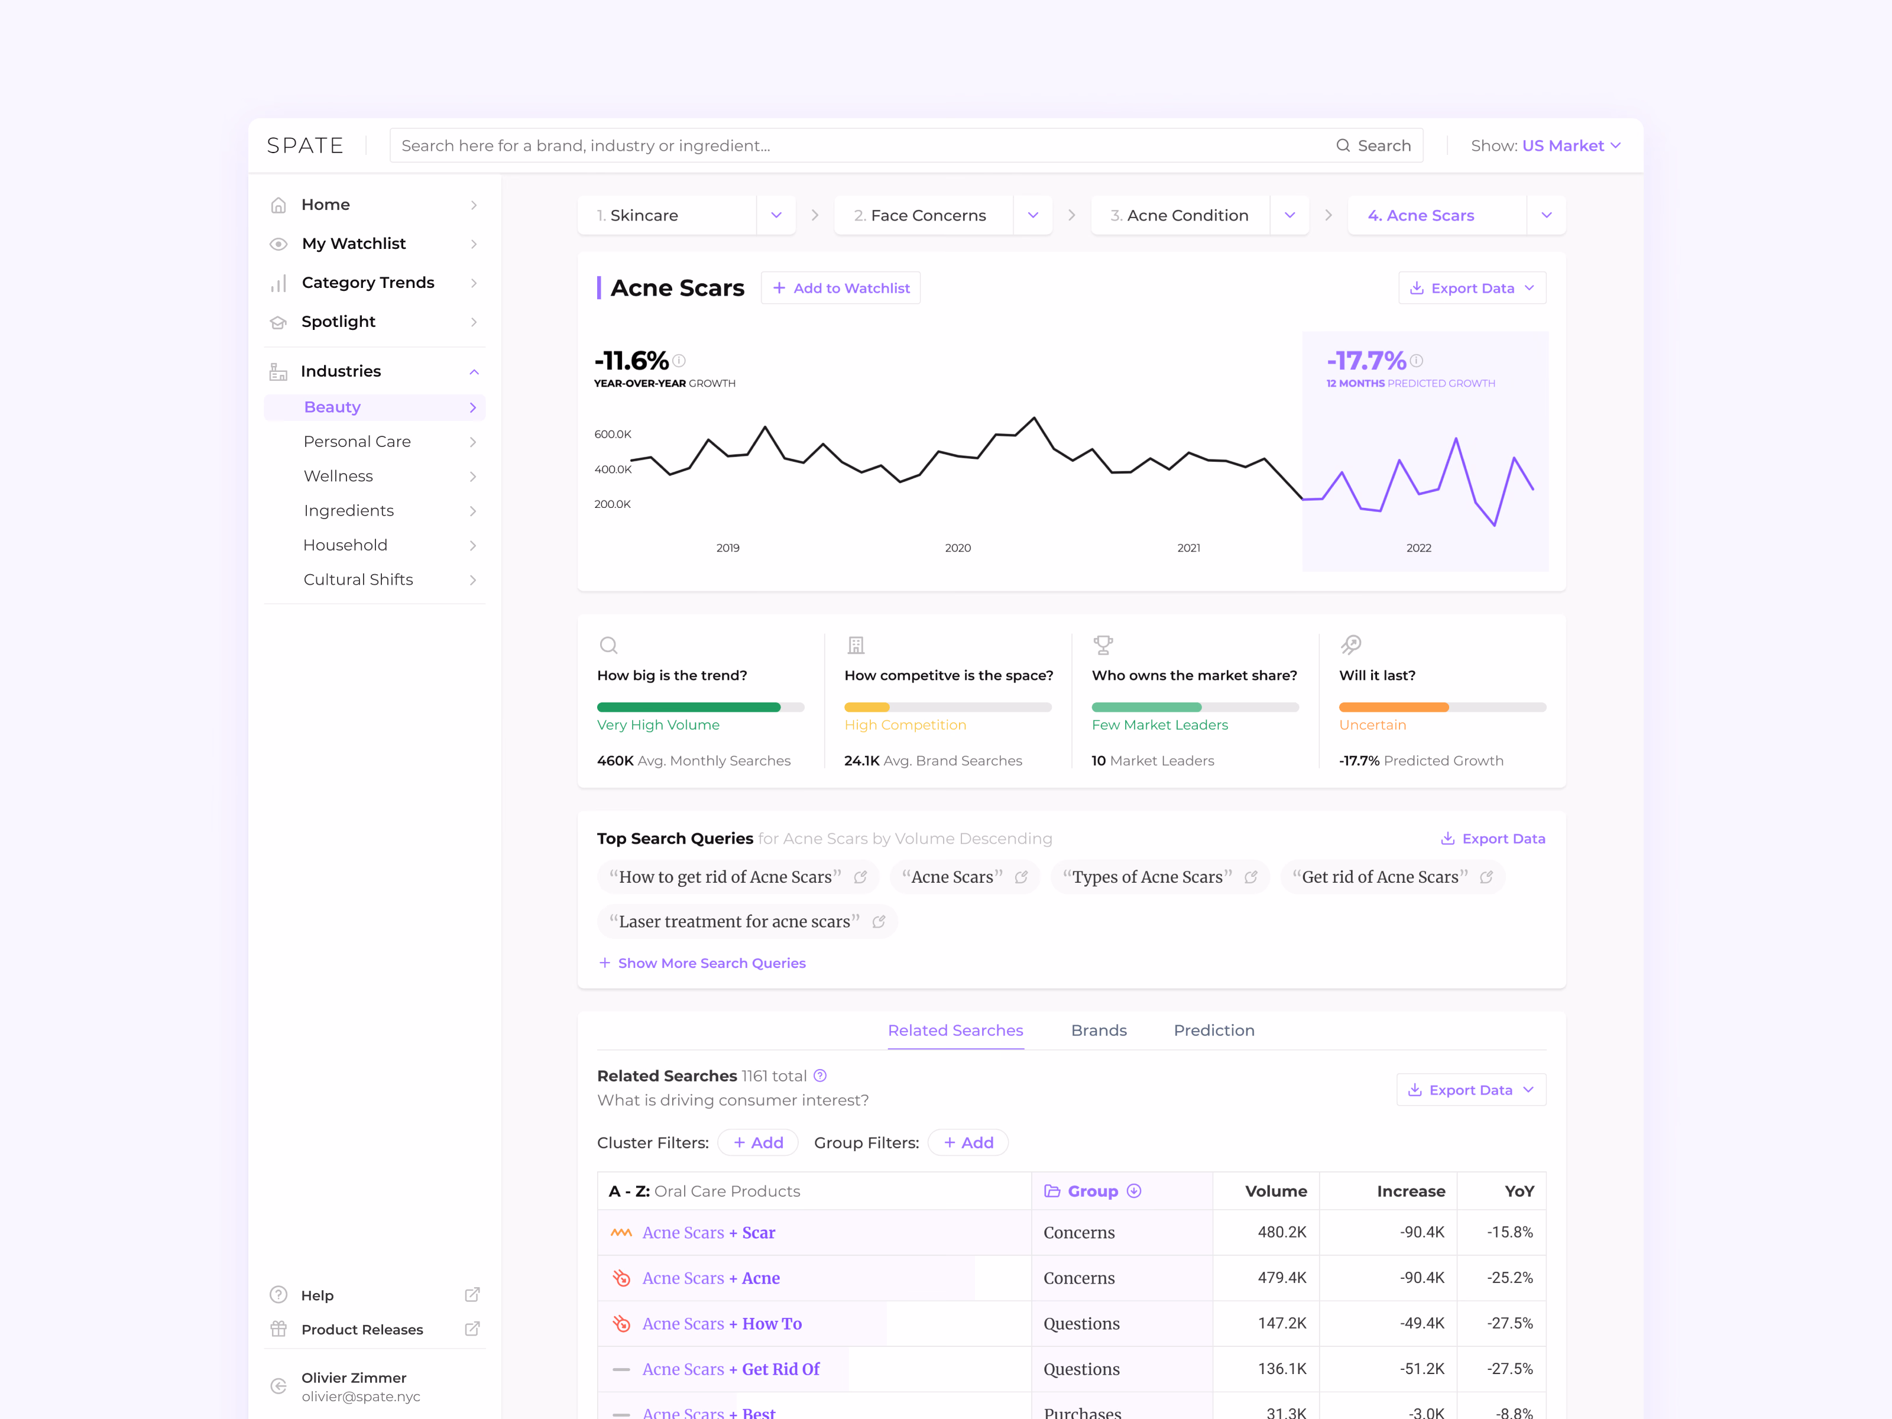The height and width of the screenshot is (1419, 1892).
Task: Open the Acne Condition breadcrumb dropdown
Action: 1290,216
